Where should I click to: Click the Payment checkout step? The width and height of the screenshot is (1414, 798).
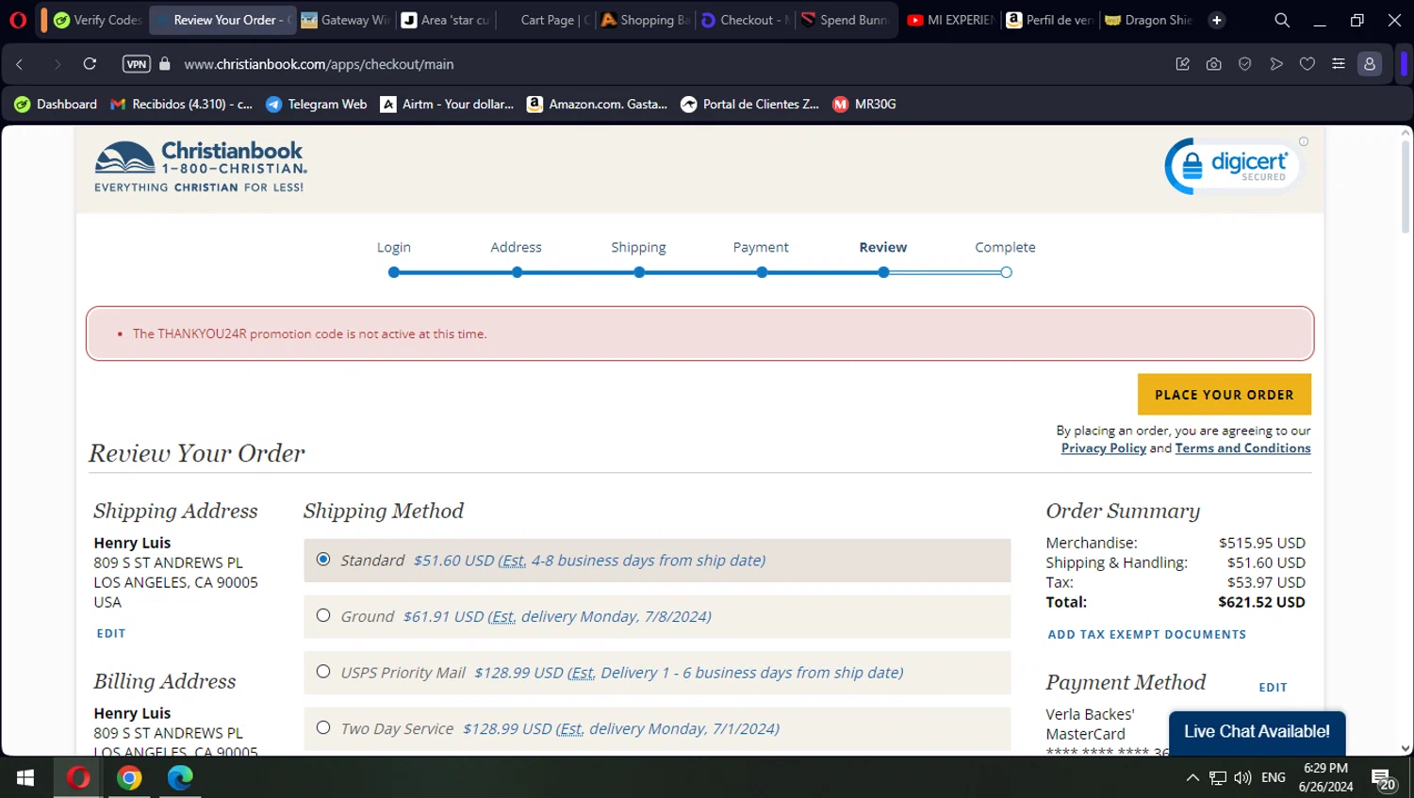[761, 248]
